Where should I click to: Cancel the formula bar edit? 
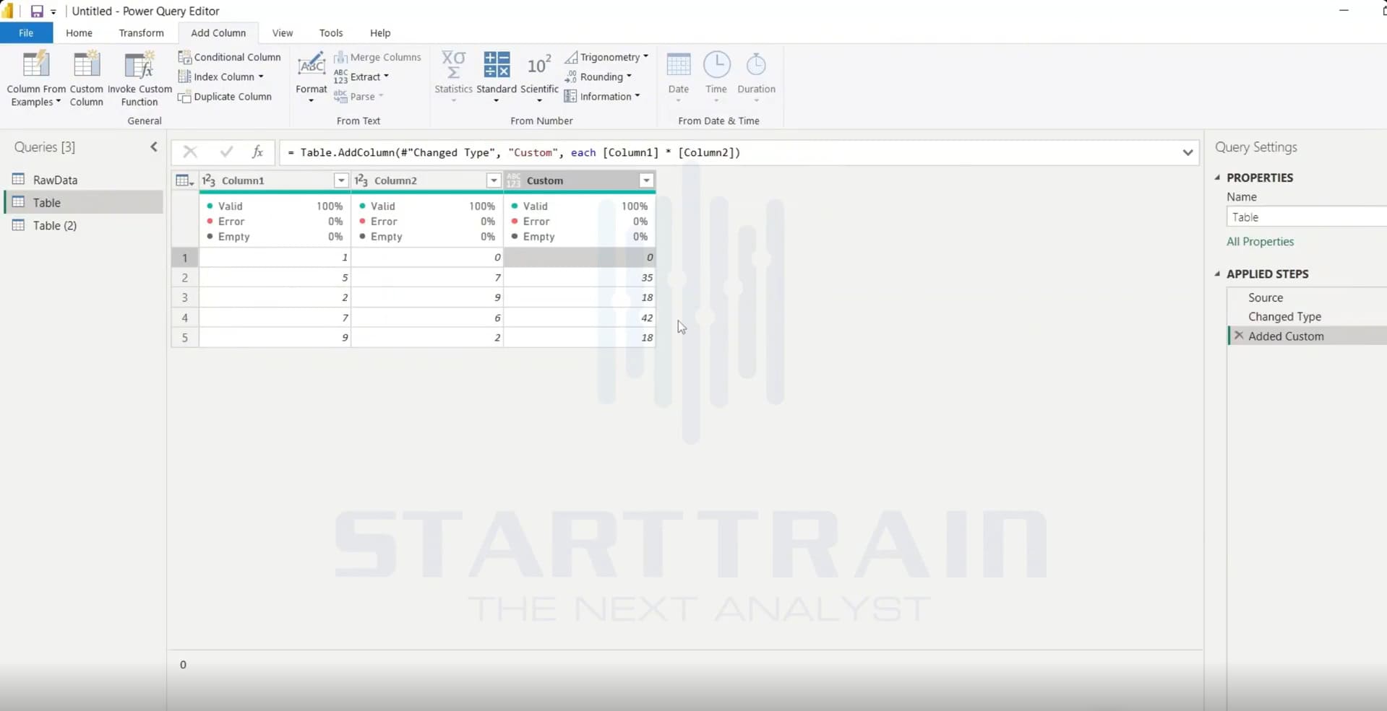pos(190,152)
